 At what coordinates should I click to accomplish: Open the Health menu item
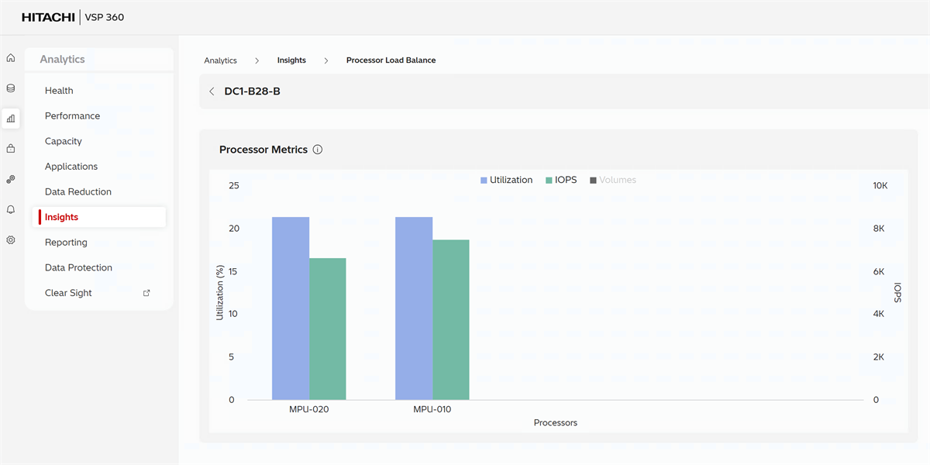click(x=59, y=91)
